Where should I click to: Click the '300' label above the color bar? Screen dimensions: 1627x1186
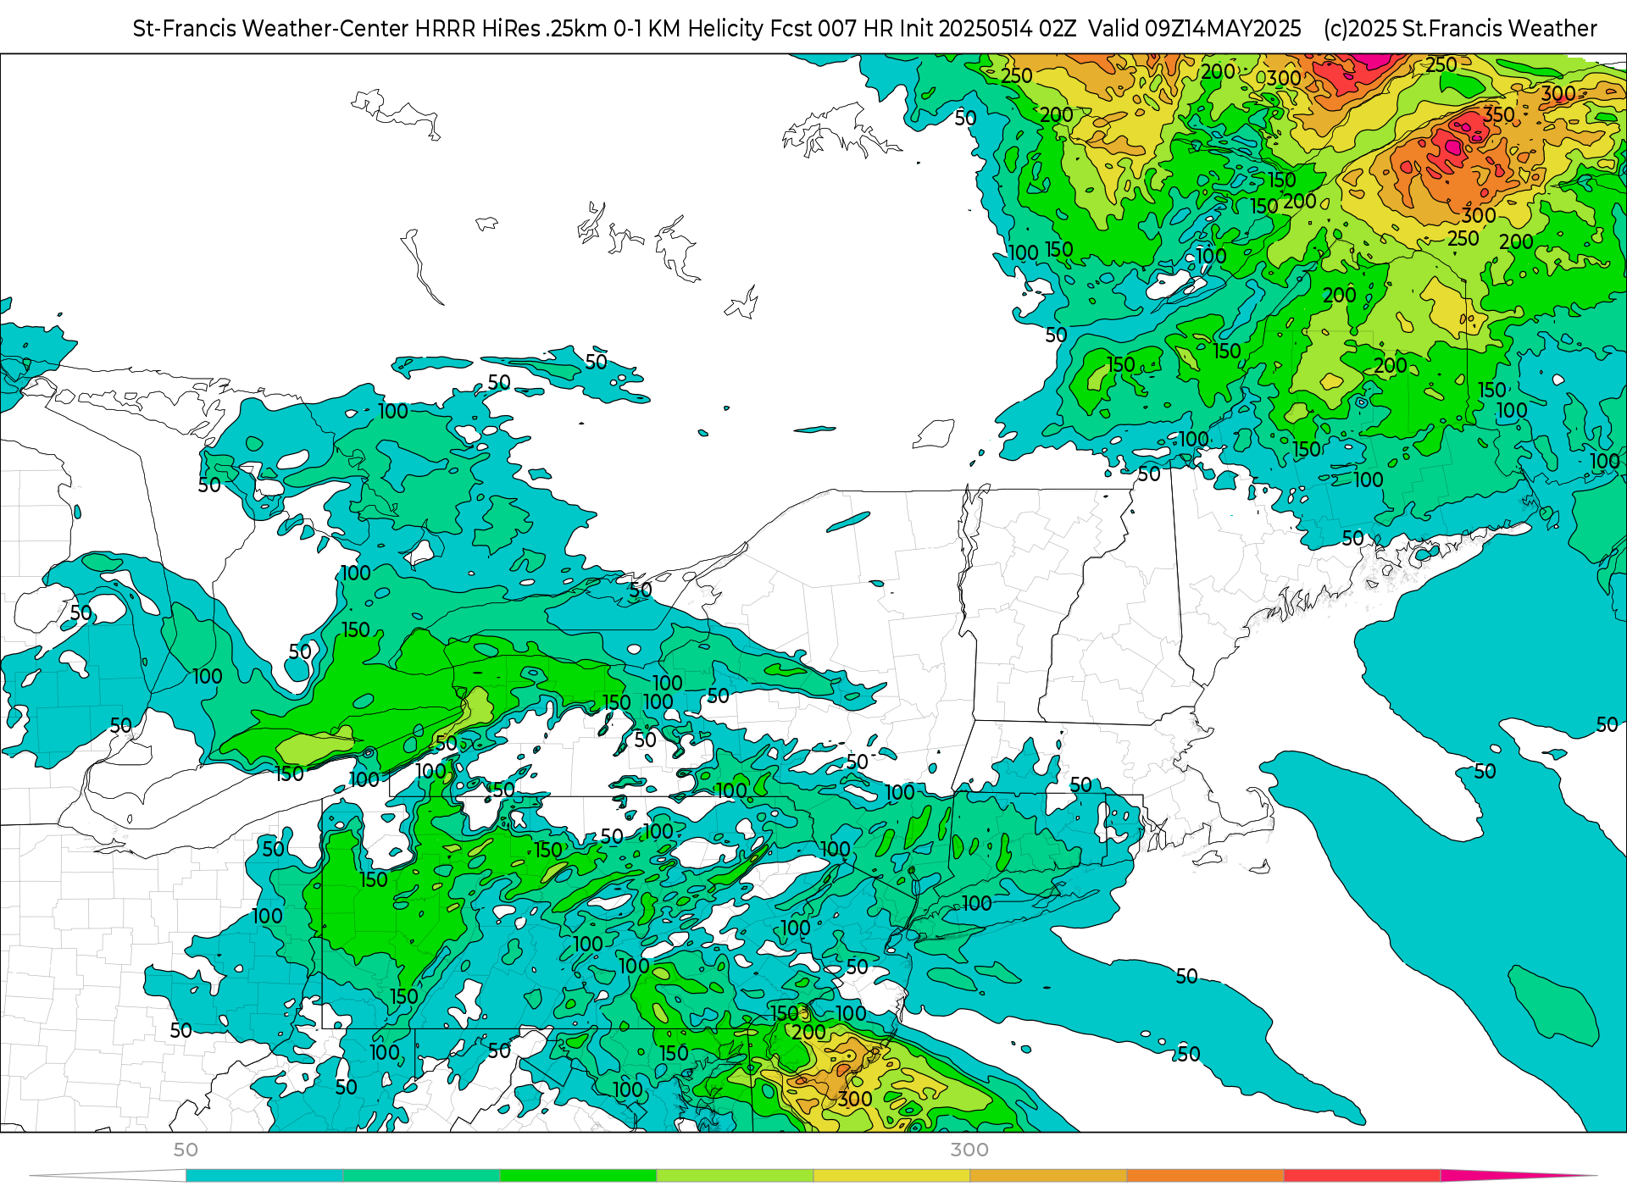click(x=969, y=1150)
